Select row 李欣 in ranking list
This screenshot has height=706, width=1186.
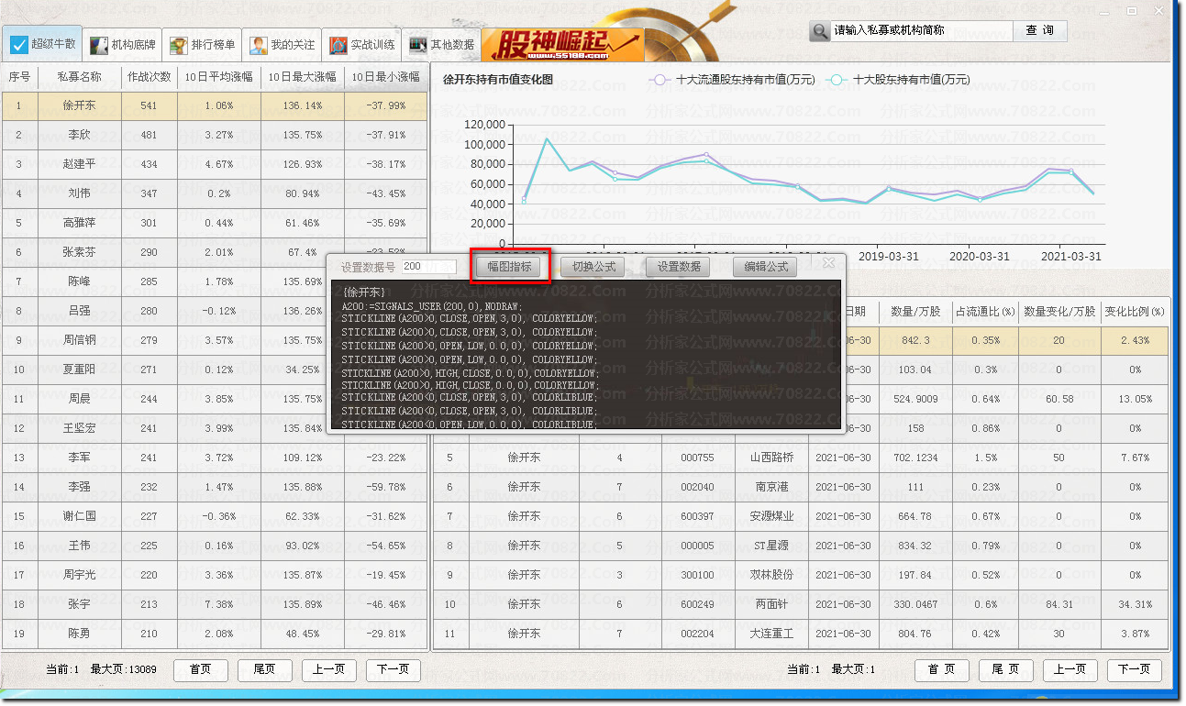215,135
